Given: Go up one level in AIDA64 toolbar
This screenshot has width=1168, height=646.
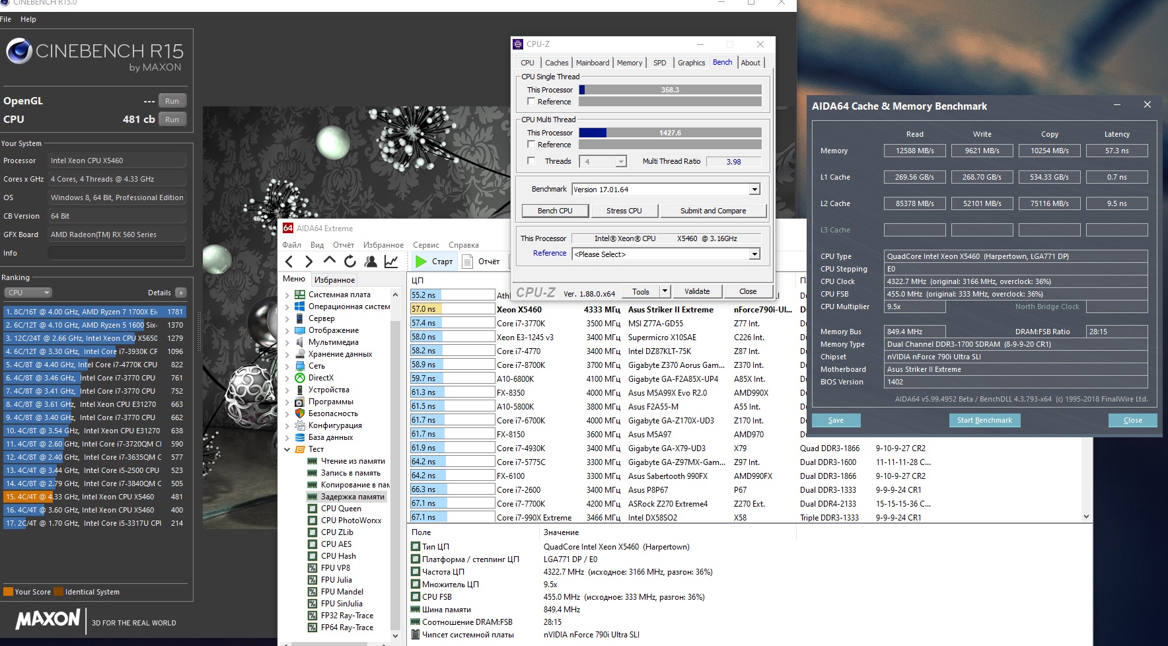Looking at the screenshot, I should click(x=329, y=260).
